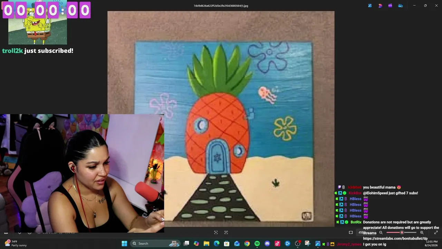Click the fit-to-window icon above the zoom slider

(351, 232)
